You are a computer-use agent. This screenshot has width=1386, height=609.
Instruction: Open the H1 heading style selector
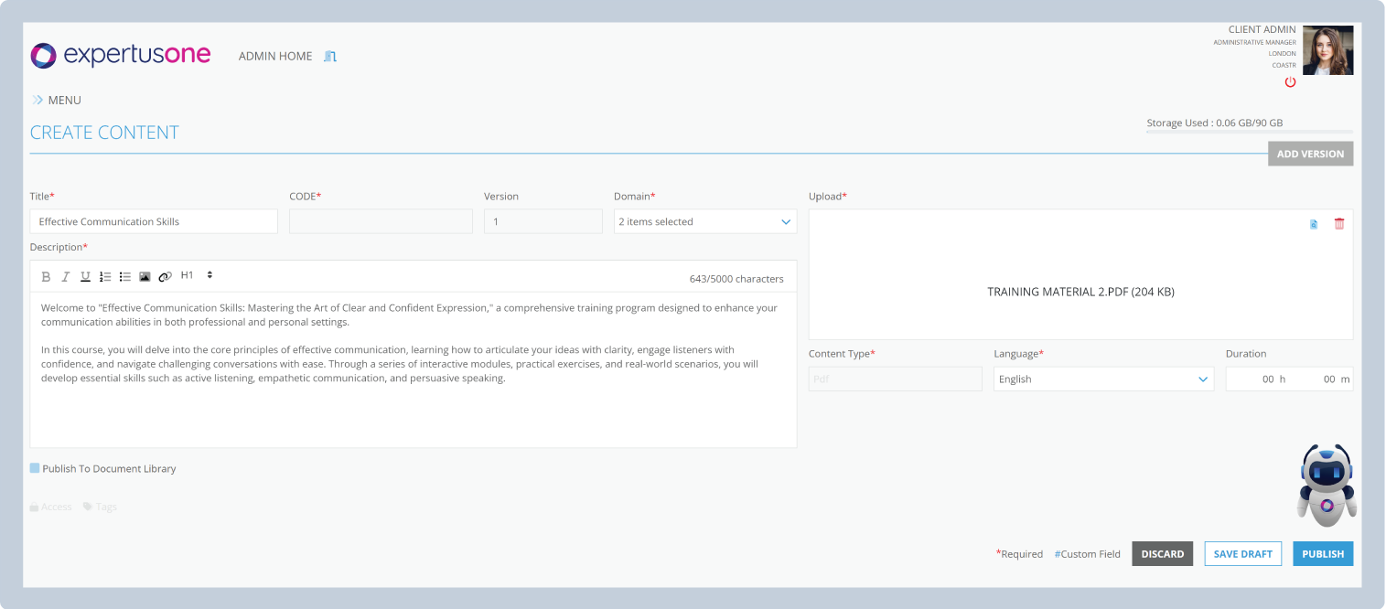197,275
